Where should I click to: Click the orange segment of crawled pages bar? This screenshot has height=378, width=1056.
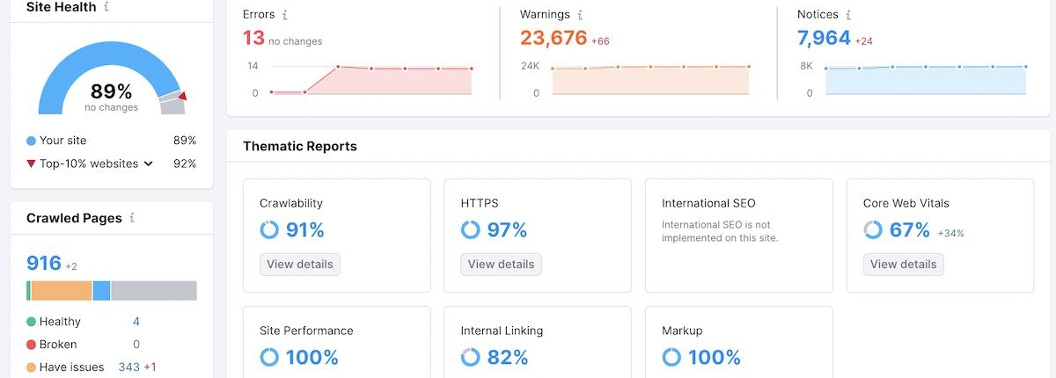tap(62, 291)
